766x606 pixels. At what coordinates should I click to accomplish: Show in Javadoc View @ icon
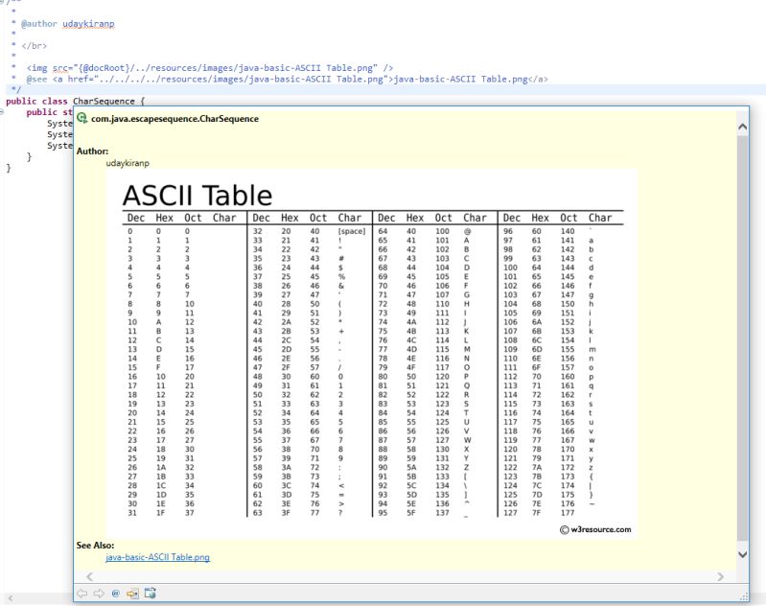click(x=115, y=594)
